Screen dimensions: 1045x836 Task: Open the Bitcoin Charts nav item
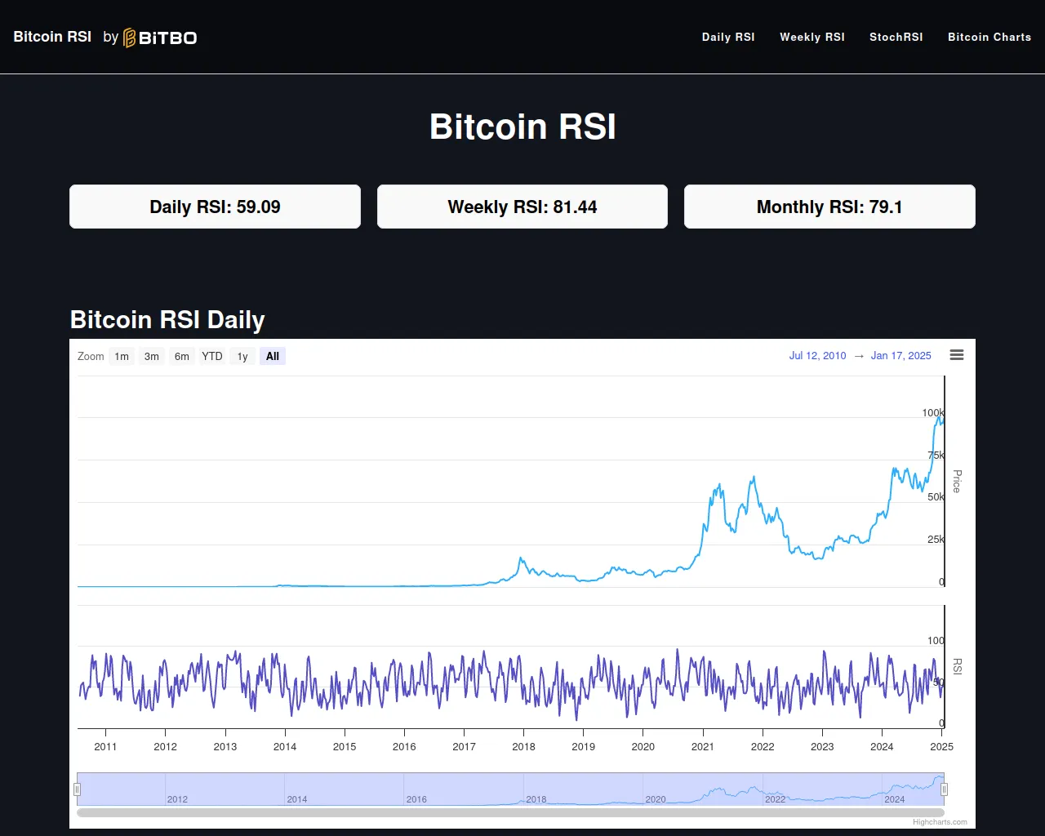click(989, 37)
